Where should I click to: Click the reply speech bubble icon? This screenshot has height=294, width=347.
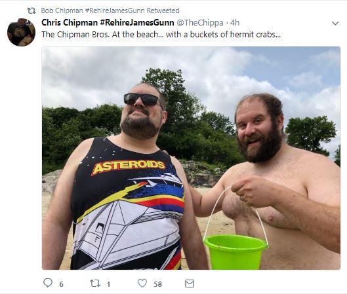pos(48,283)
